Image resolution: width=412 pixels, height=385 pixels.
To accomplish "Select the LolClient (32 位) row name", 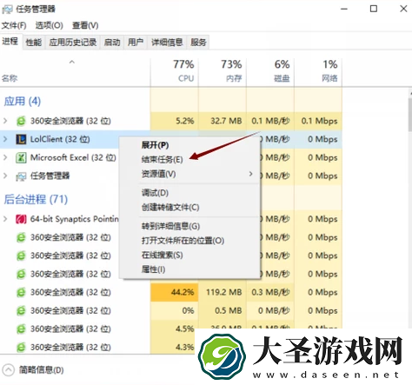I will click(x=60, y=139).
